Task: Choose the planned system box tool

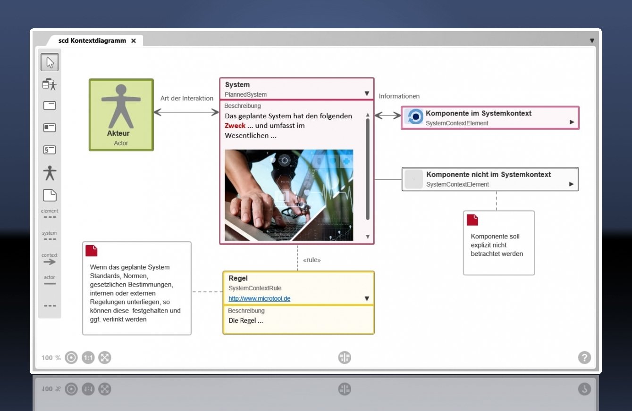Action: click(50, 106)
